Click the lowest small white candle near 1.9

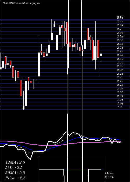[24, 107]
